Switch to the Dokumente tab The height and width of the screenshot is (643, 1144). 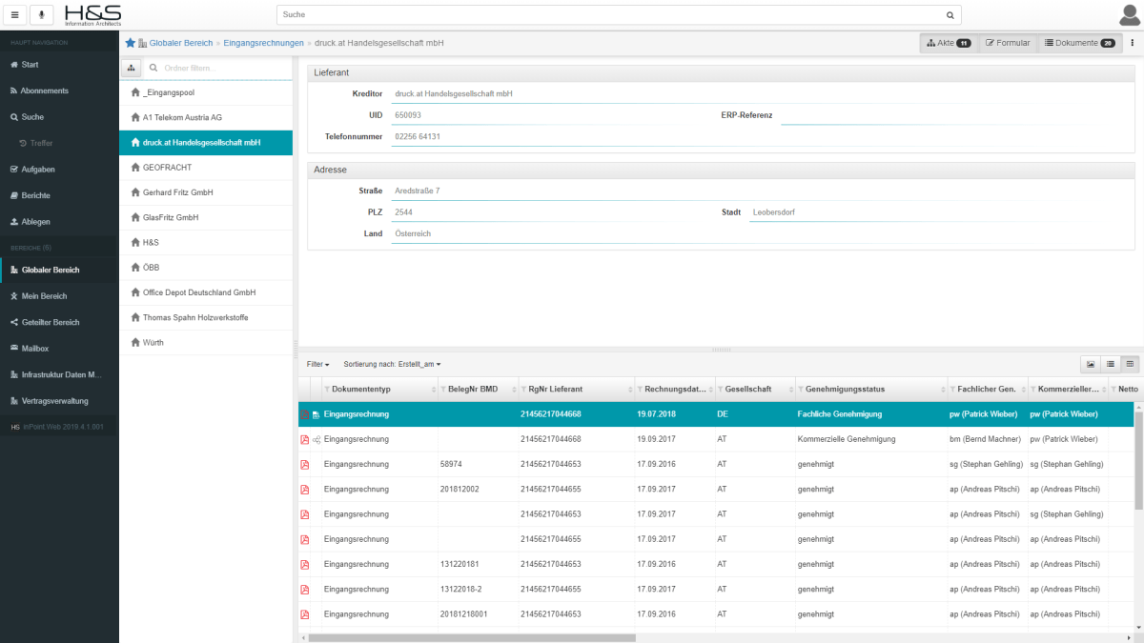point(1079,43)
